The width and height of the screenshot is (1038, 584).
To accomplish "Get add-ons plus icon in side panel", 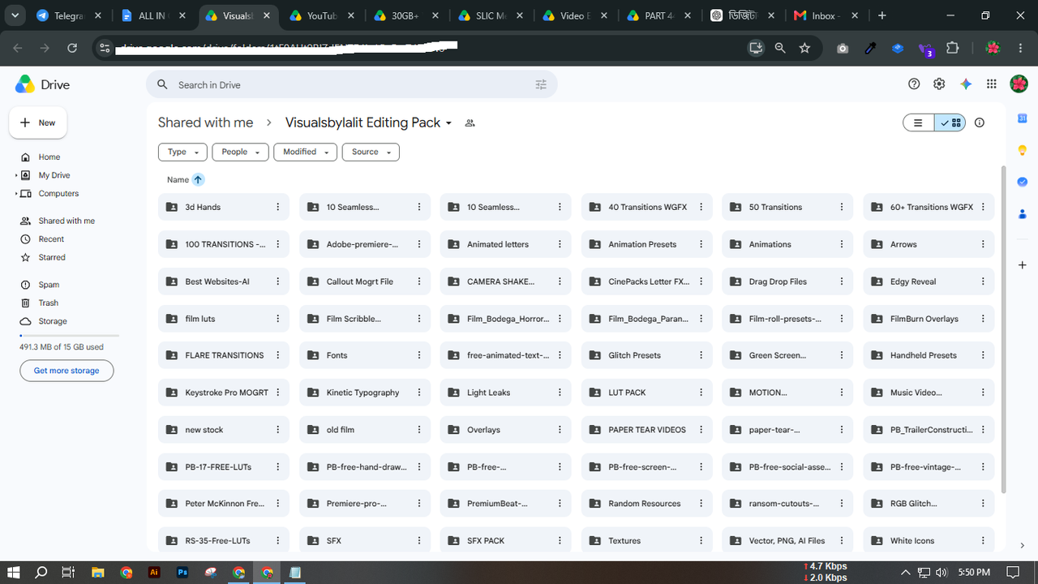I will (1023, 265).
